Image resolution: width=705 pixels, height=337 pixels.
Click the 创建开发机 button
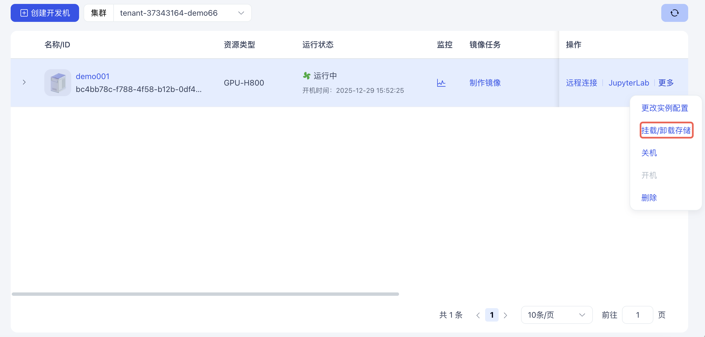pos(45,13)
